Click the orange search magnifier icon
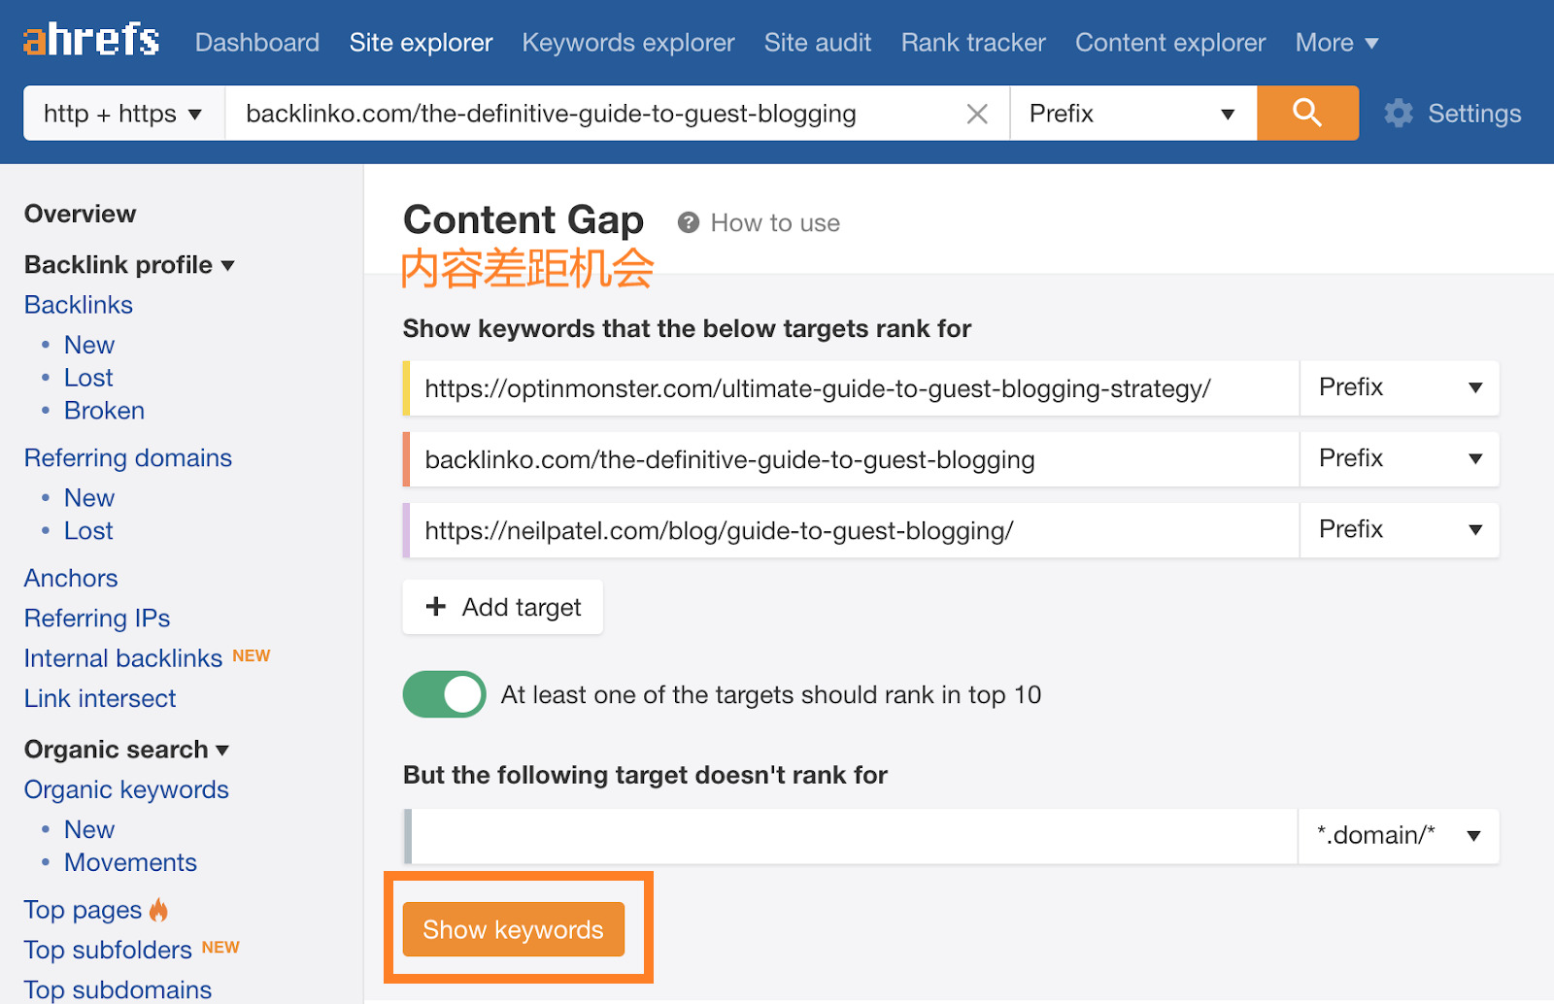The height and width of the screenshot is (1004, 1554). click(x=1306, y=113)
